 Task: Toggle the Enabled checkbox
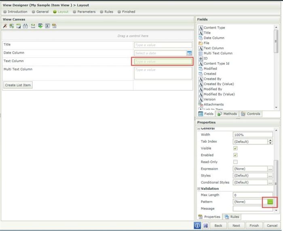pos(235,155)
